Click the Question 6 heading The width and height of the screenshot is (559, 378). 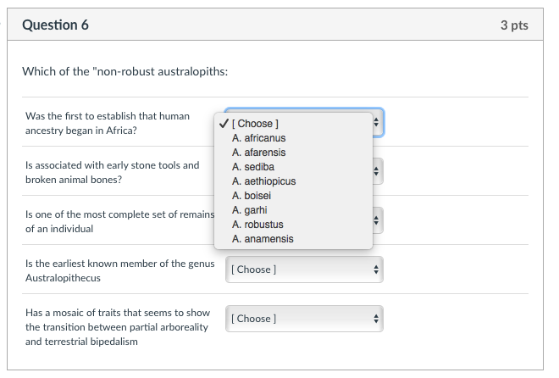(56, 25)
